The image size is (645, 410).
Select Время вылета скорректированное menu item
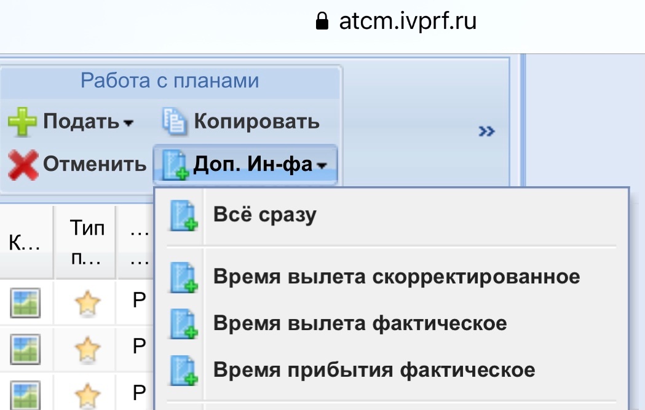click(396, 277)
